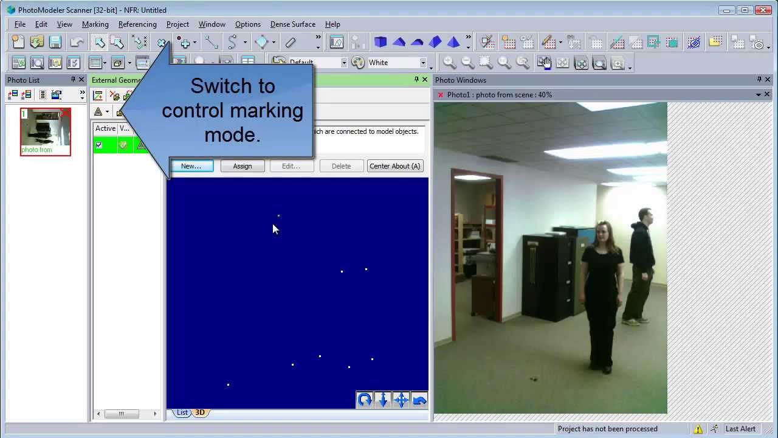Expand the curve tool dropdown arrow
Screen dimensions: 778x438
244,43
